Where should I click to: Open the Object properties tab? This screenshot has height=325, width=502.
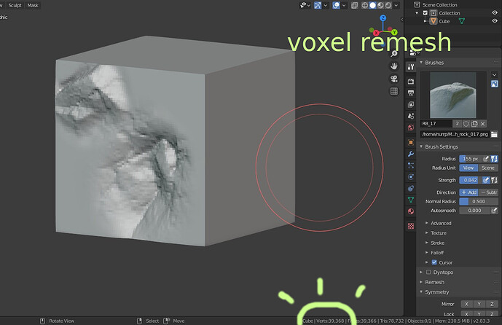tap(411, 142)
